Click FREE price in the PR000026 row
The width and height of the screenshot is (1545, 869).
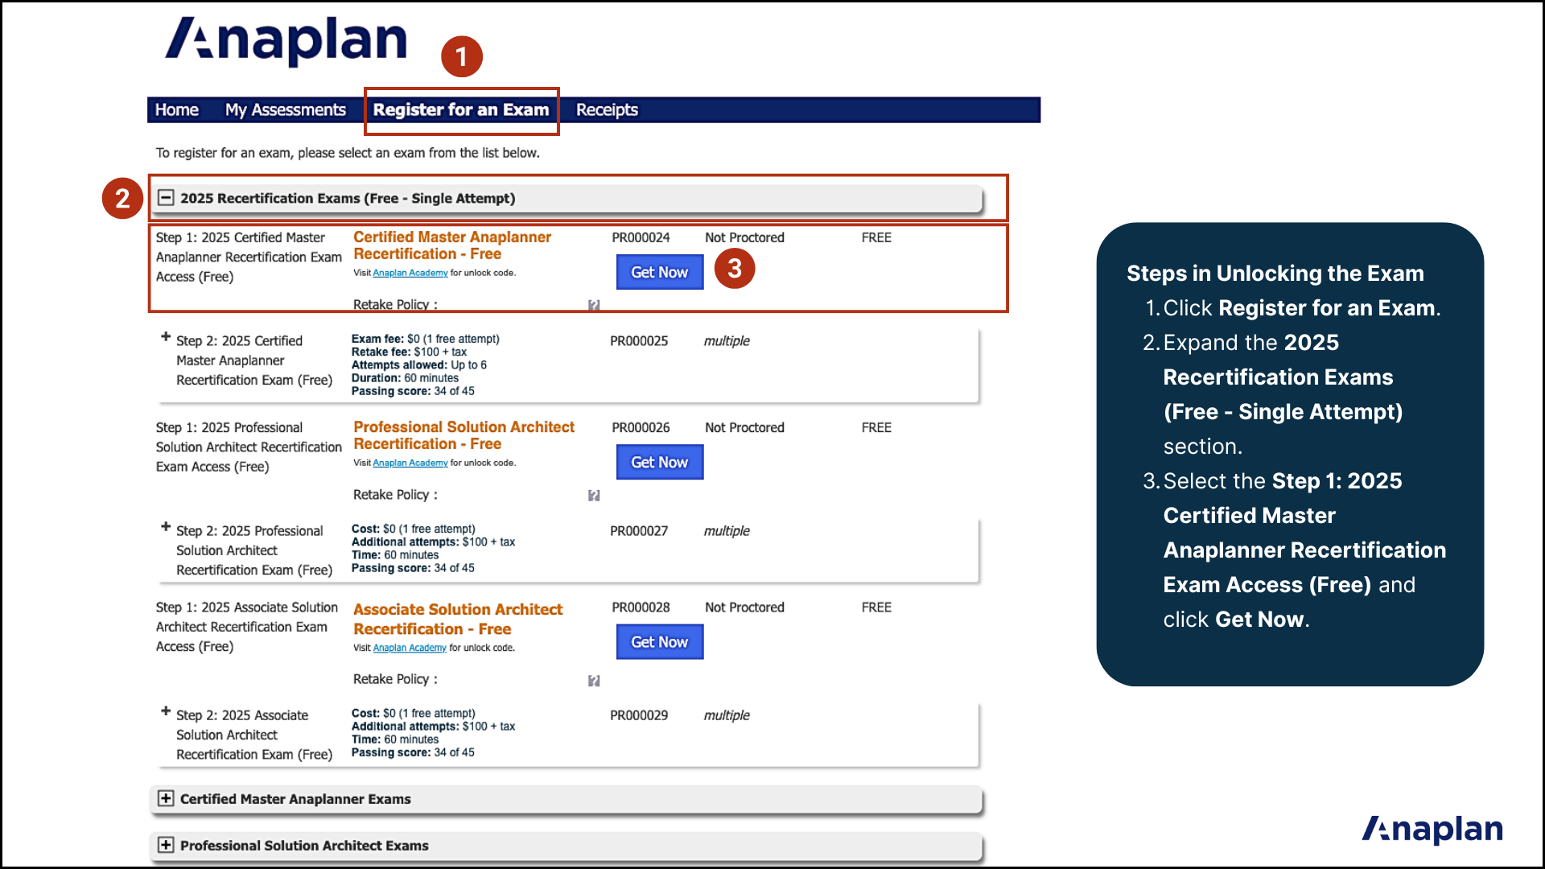click(876, 427)
